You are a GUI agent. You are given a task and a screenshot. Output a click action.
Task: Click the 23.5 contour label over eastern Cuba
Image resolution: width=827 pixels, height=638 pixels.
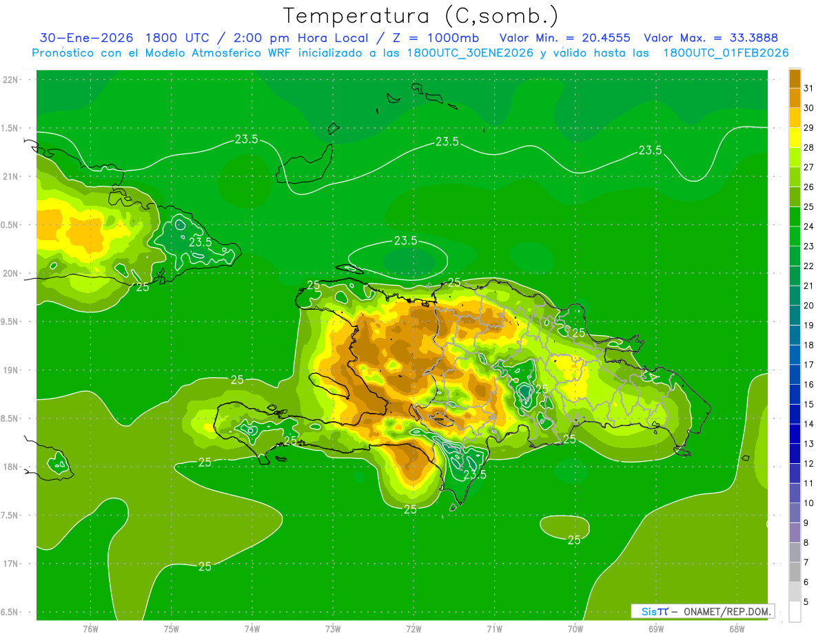(200, 242)
